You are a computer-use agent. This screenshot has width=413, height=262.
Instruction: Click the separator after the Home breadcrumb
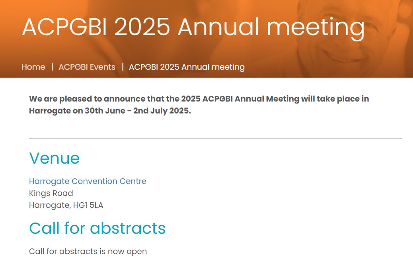52,67
